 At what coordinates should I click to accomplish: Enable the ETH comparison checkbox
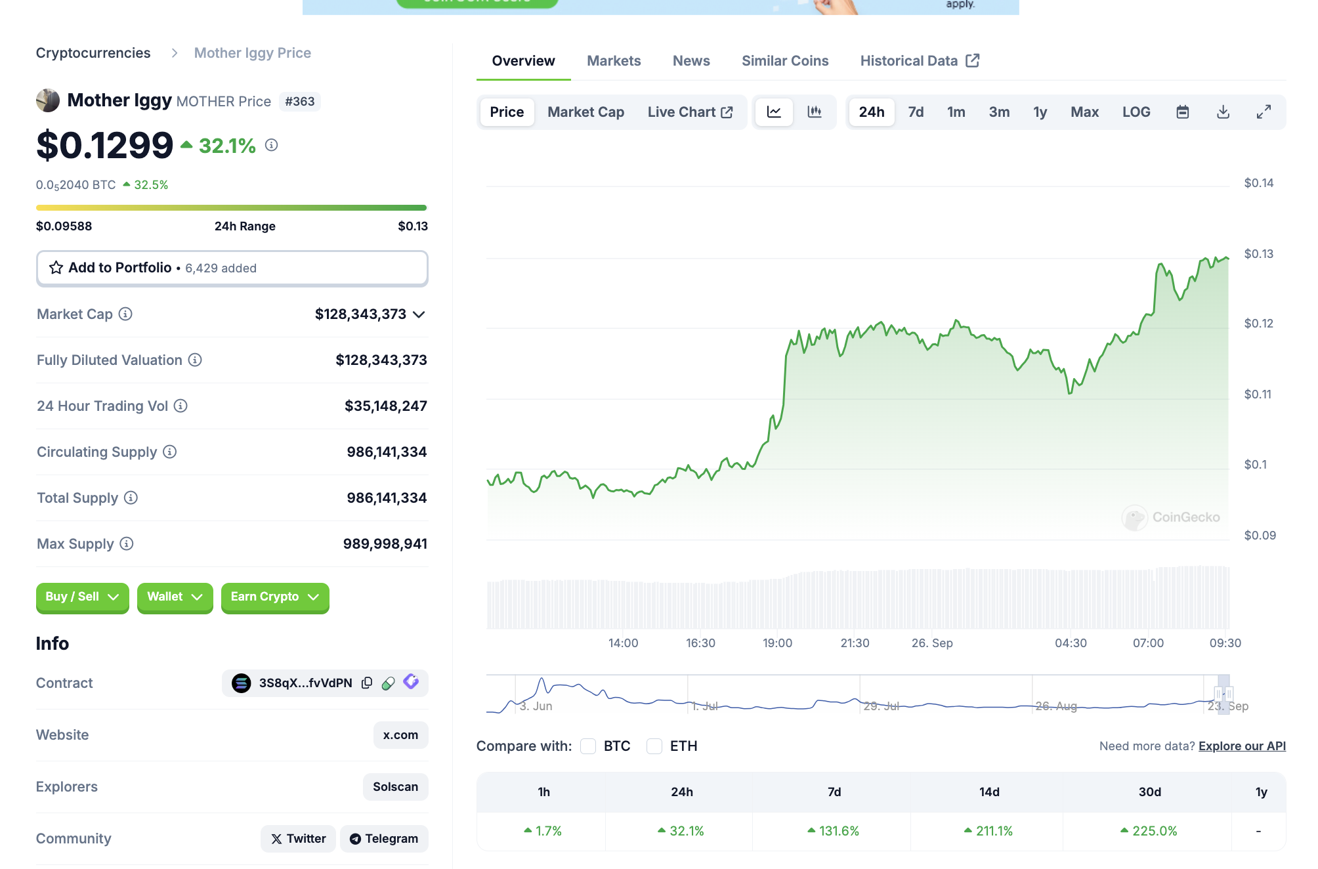[654, 746]
